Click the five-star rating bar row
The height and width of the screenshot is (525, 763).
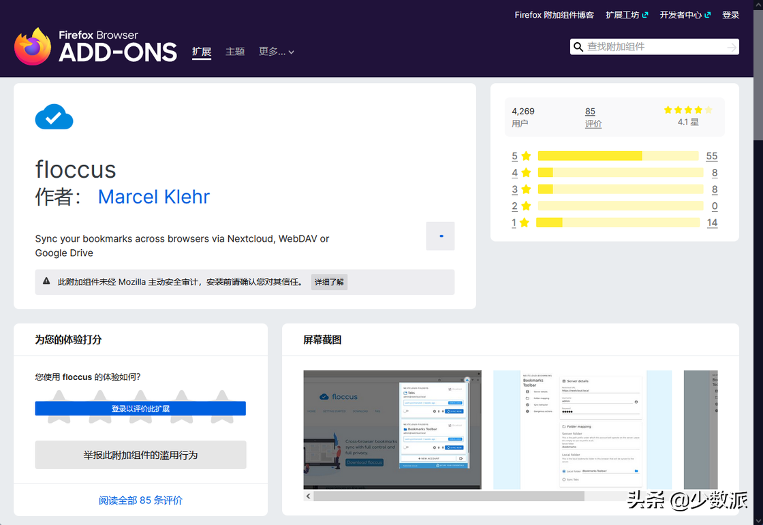pos(614,156)
